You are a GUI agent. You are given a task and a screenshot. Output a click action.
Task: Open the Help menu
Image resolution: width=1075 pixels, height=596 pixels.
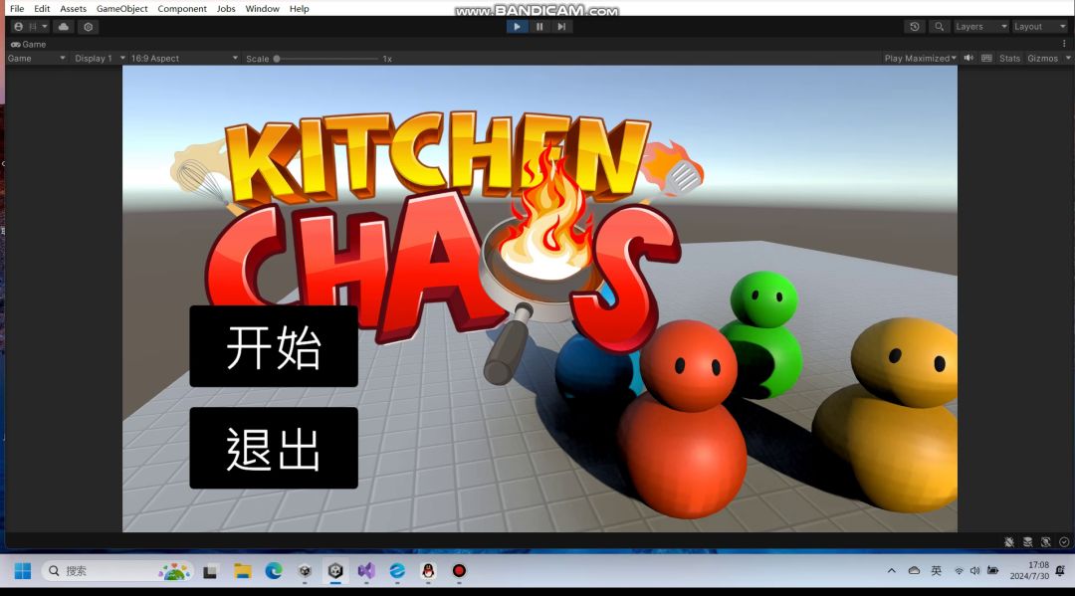pos(299,9)
